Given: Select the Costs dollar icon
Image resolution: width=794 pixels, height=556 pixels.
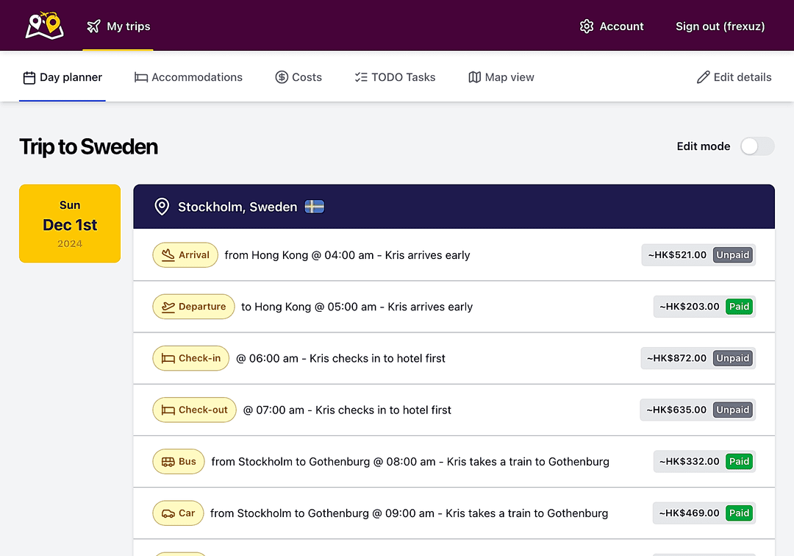Looking at the screenshot, I should click(x=280, y=76).
